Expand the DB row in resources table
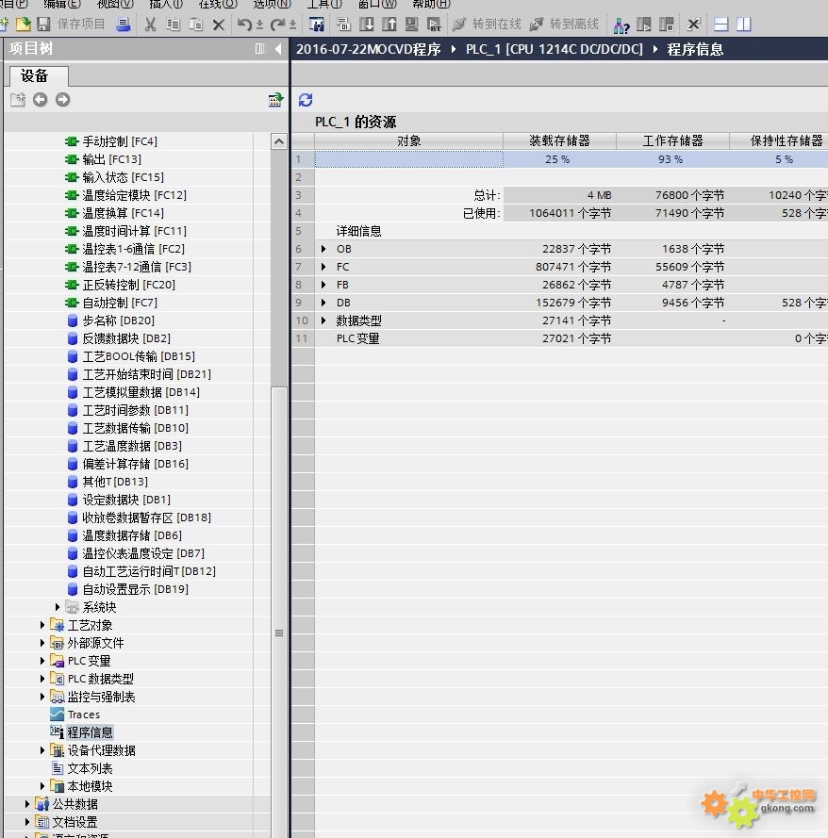828x838 pixels. coord(323,303)
